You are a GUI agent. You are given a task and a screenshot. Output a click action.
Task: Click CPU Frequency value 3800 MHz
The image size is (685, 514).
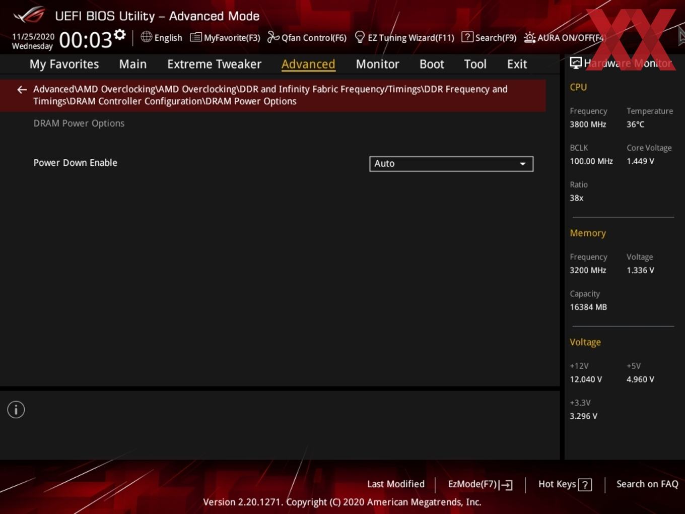click(x=588, y=124)
